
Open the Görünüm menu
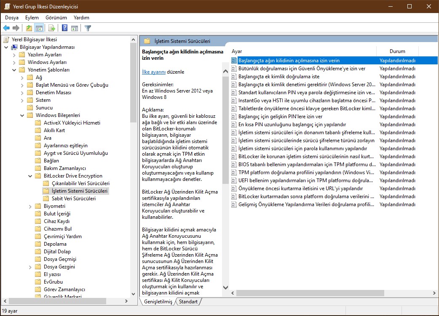coord(56,18)
